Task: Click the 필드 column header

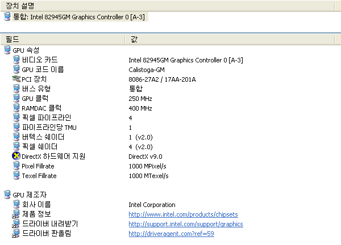Action: (63, 39)
